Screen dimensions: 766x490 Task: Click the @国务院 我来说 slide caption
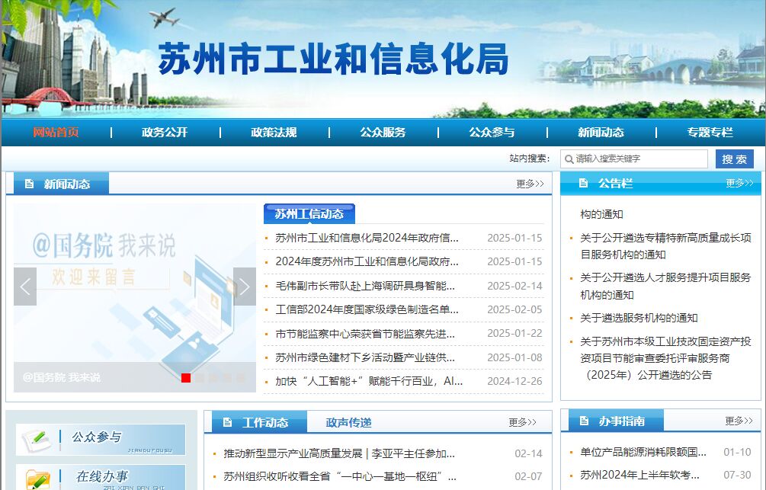coord(62,377)
